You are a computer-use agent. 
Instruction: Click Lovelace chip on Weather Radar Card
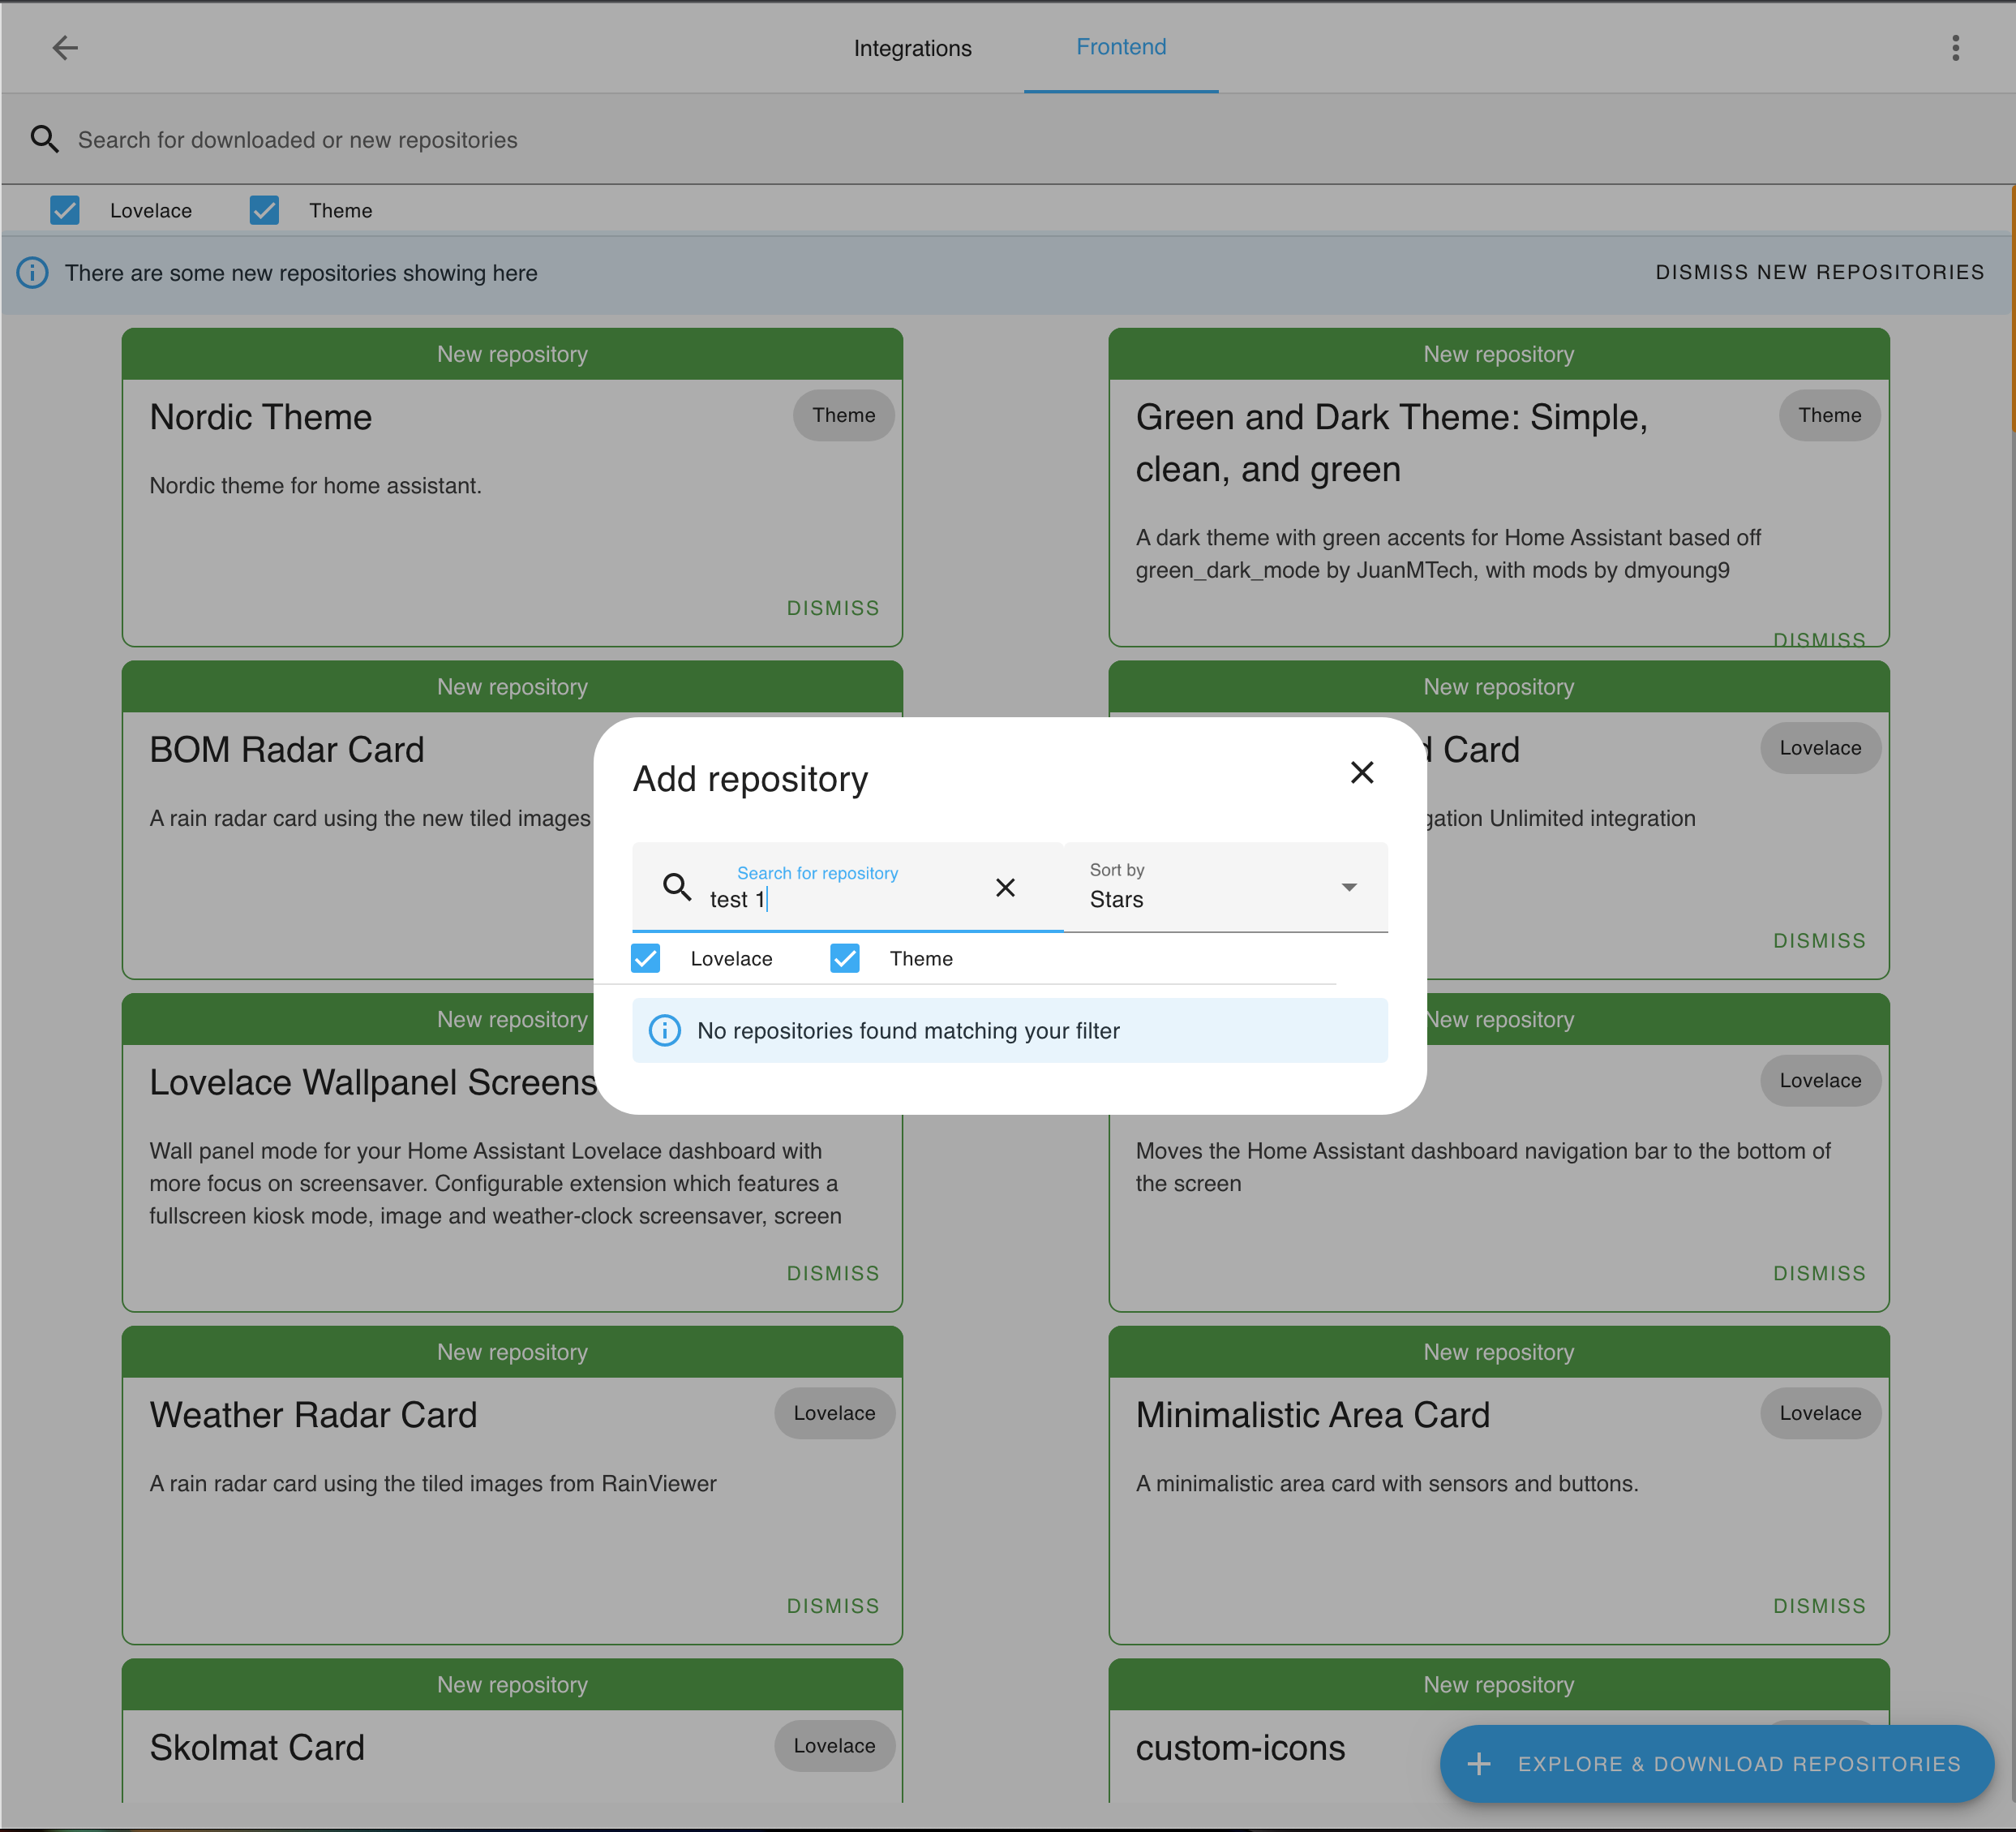834,1413
